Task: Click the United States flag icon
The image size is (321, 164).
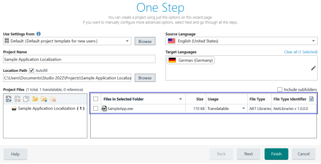Action: (171, 41)
